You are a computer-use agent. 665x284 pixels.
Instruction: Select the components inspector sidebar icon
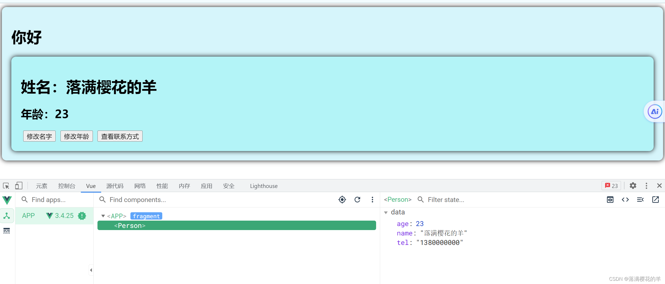click(7, 216)
